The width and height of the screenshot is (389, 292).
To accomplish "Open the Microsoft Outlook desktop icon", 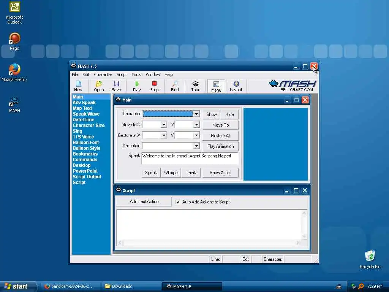I will pyautogui.click(x=14, y=13).
